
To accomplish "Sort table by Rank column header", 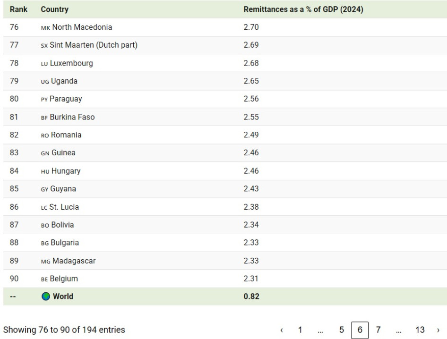I will (x=18, y=9).
